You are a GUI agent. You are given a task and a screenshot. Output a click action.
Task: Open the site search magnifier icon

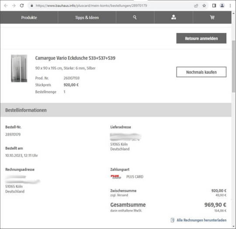pos(135,17)
